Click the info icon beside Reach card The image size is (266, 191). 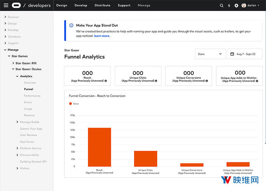coord(106,81)
